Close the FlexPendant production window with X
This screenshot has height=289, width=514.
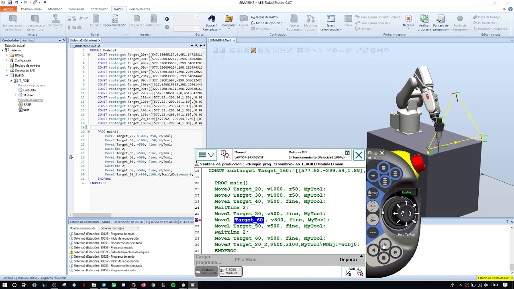click(359, 155)
